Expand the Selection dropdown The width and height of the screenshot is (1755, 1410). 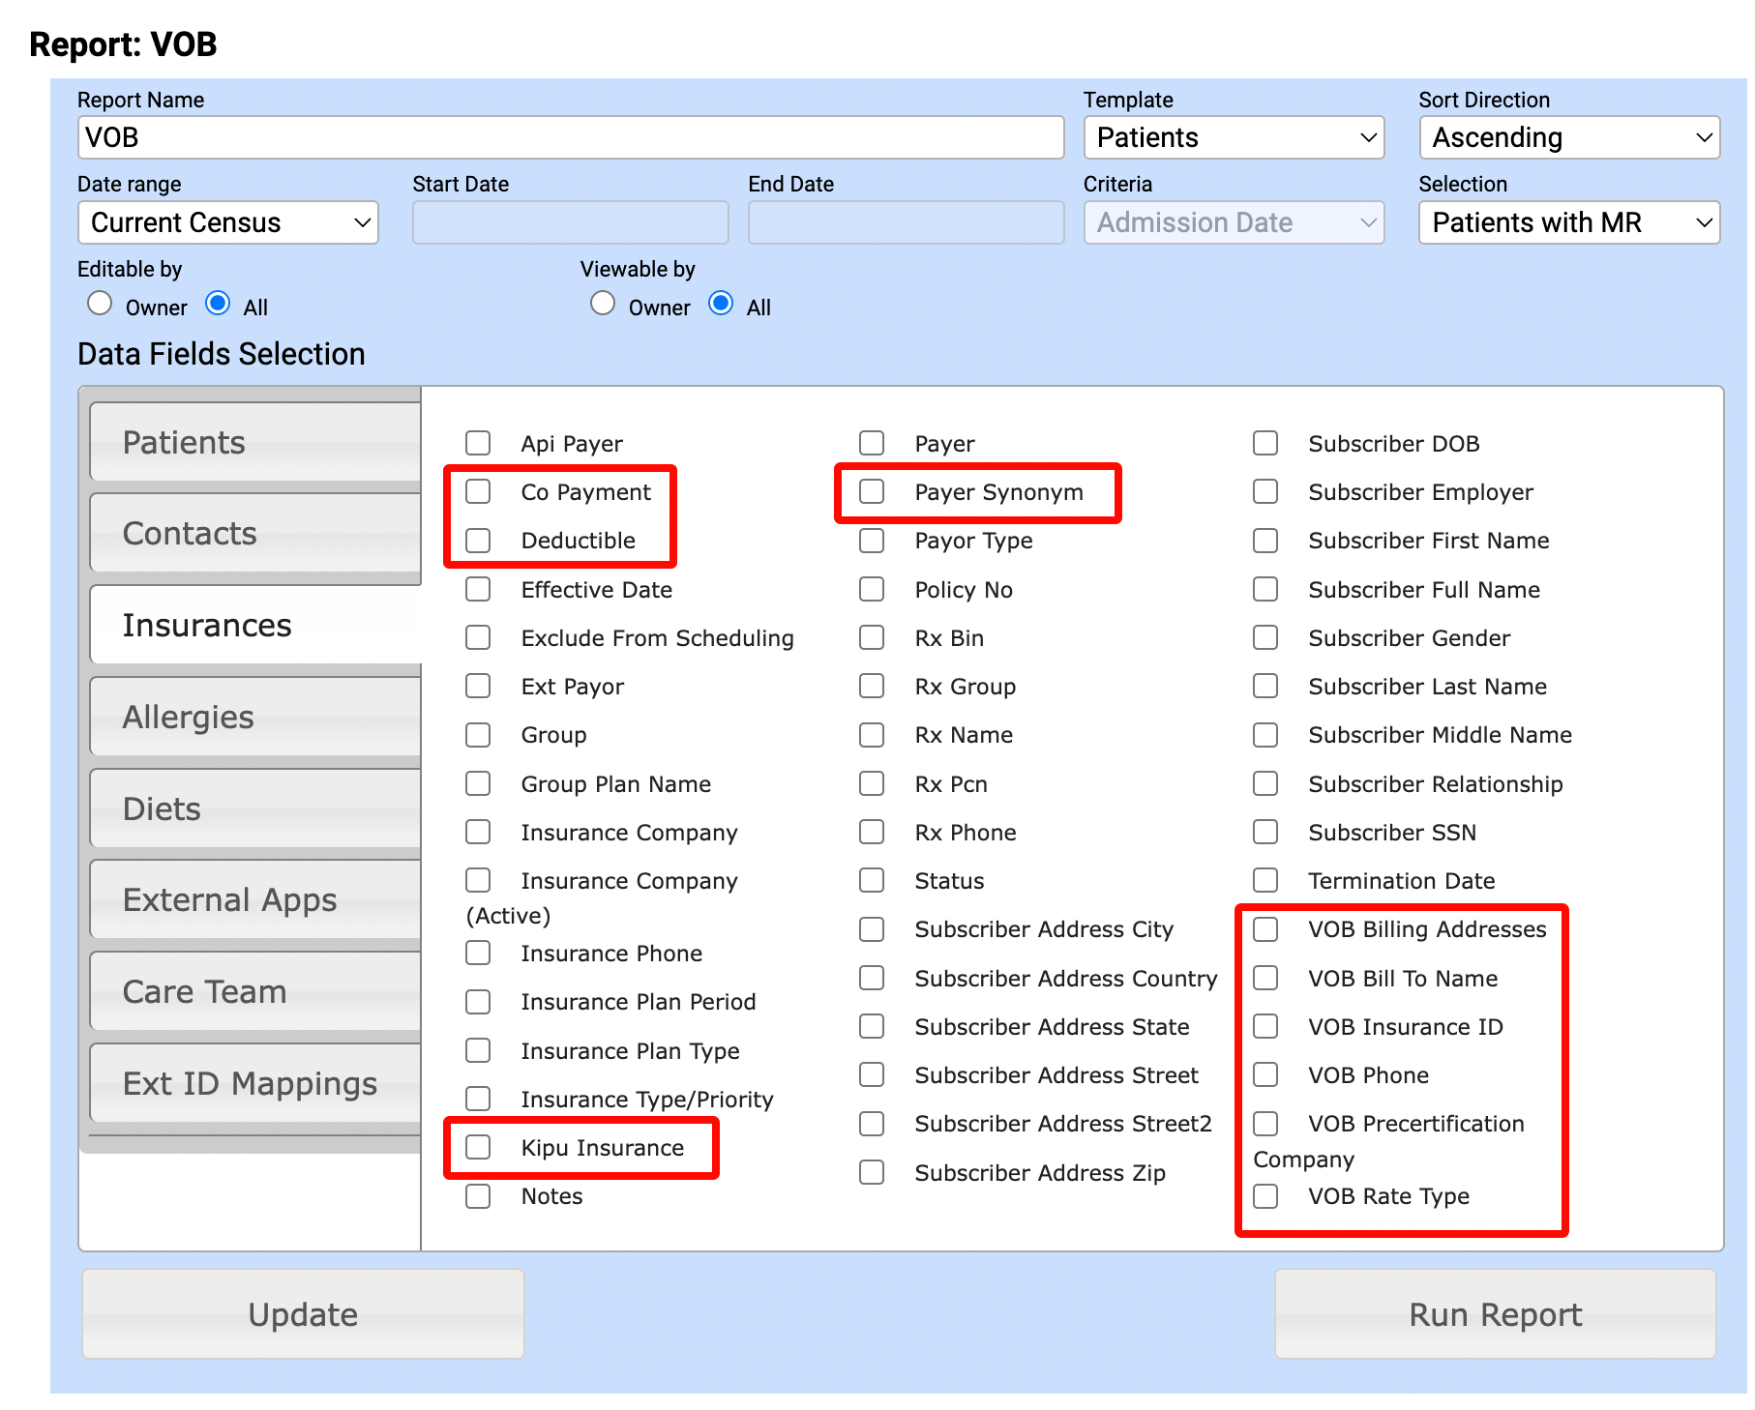1568,222
